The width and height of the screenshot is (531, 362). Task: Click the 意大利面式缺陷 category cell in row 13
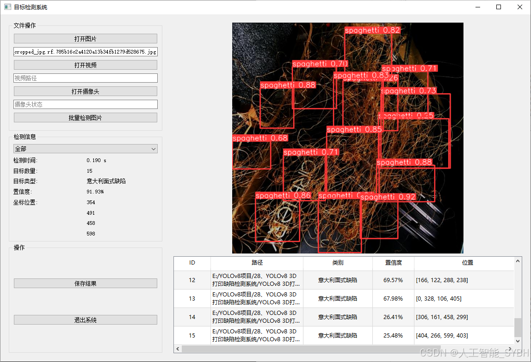coord(338,298)
